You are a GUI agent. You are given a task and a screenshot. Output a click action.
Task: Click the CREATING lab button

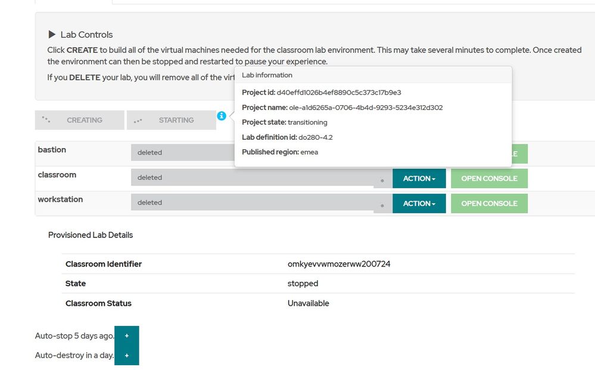coord(80,120)
